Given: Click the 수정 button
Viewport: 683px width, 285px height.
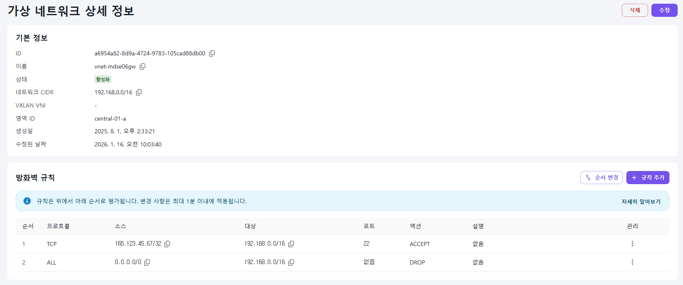Looking at the screenshot, I should click(664, 10).
